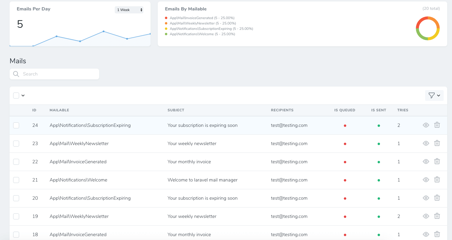The width and height of the screenshot is (452, 240).
Task: Click the Emails By Mailable donut chart
Action: coord(428,28)
